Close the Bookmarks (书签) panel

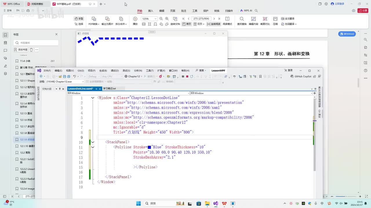[x=57, y=34]
